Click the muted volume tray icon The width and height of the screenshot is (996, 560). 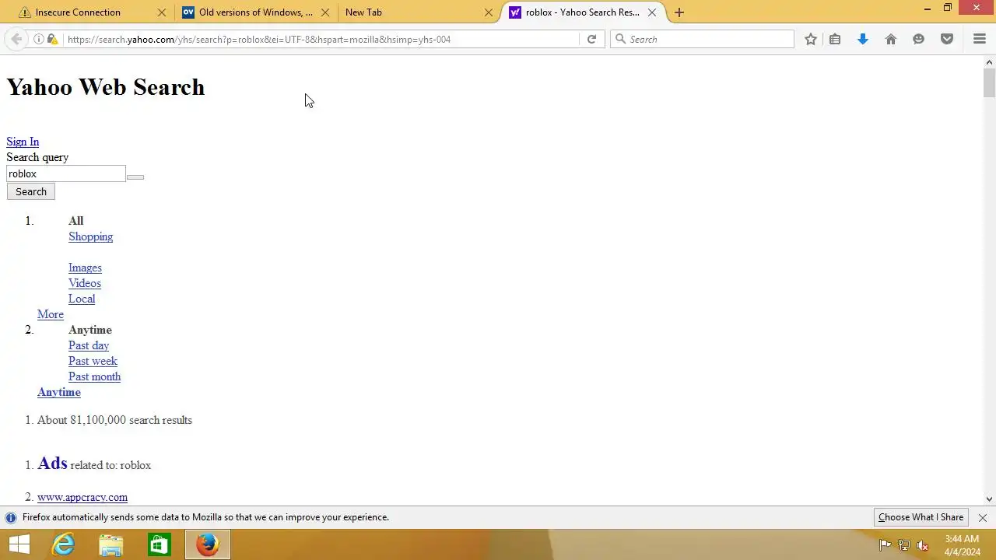pos(923,545)
